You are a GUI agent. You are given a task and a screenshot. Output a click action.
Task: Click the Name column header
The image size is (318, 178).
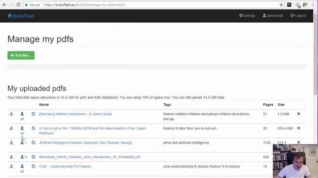[44, 104]
